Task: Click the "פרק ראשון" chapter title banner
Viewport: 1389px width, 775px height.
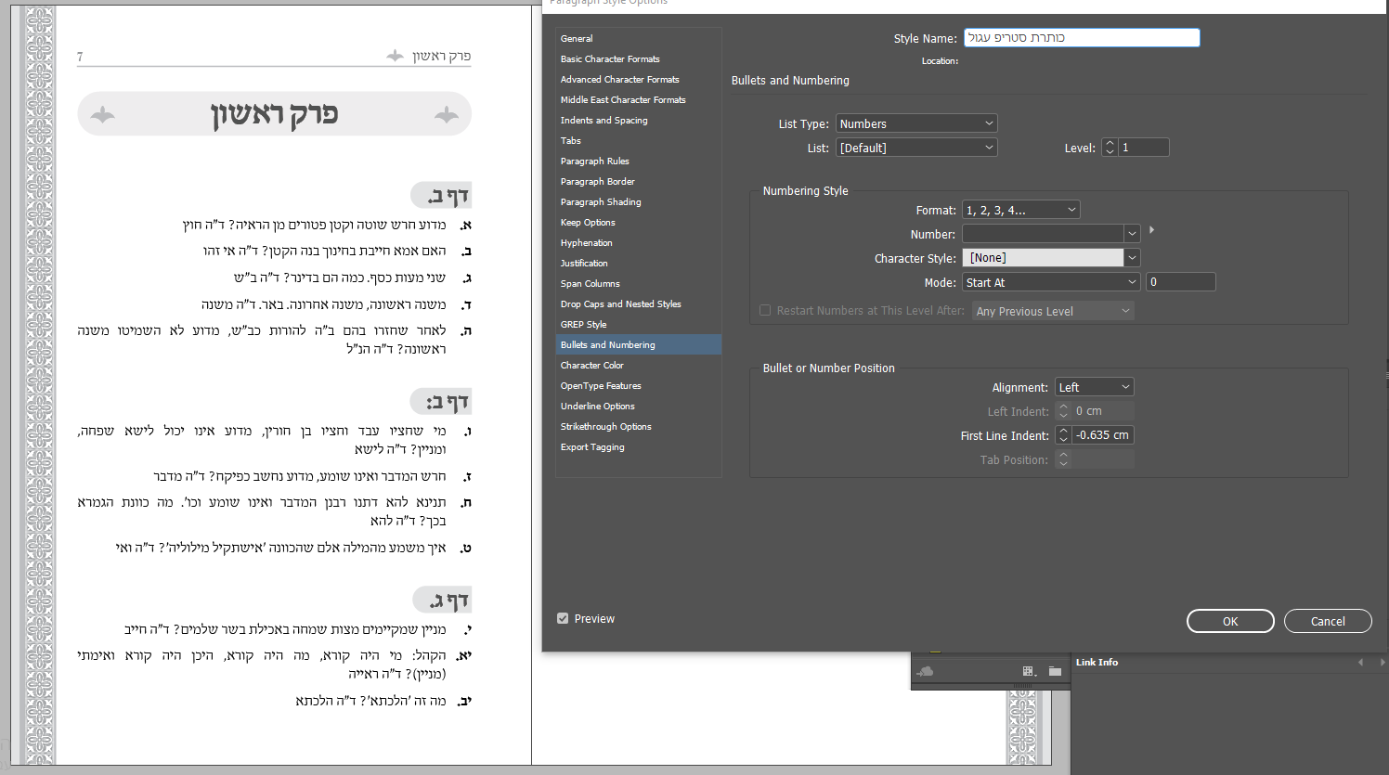Action: tap(274, 114)
